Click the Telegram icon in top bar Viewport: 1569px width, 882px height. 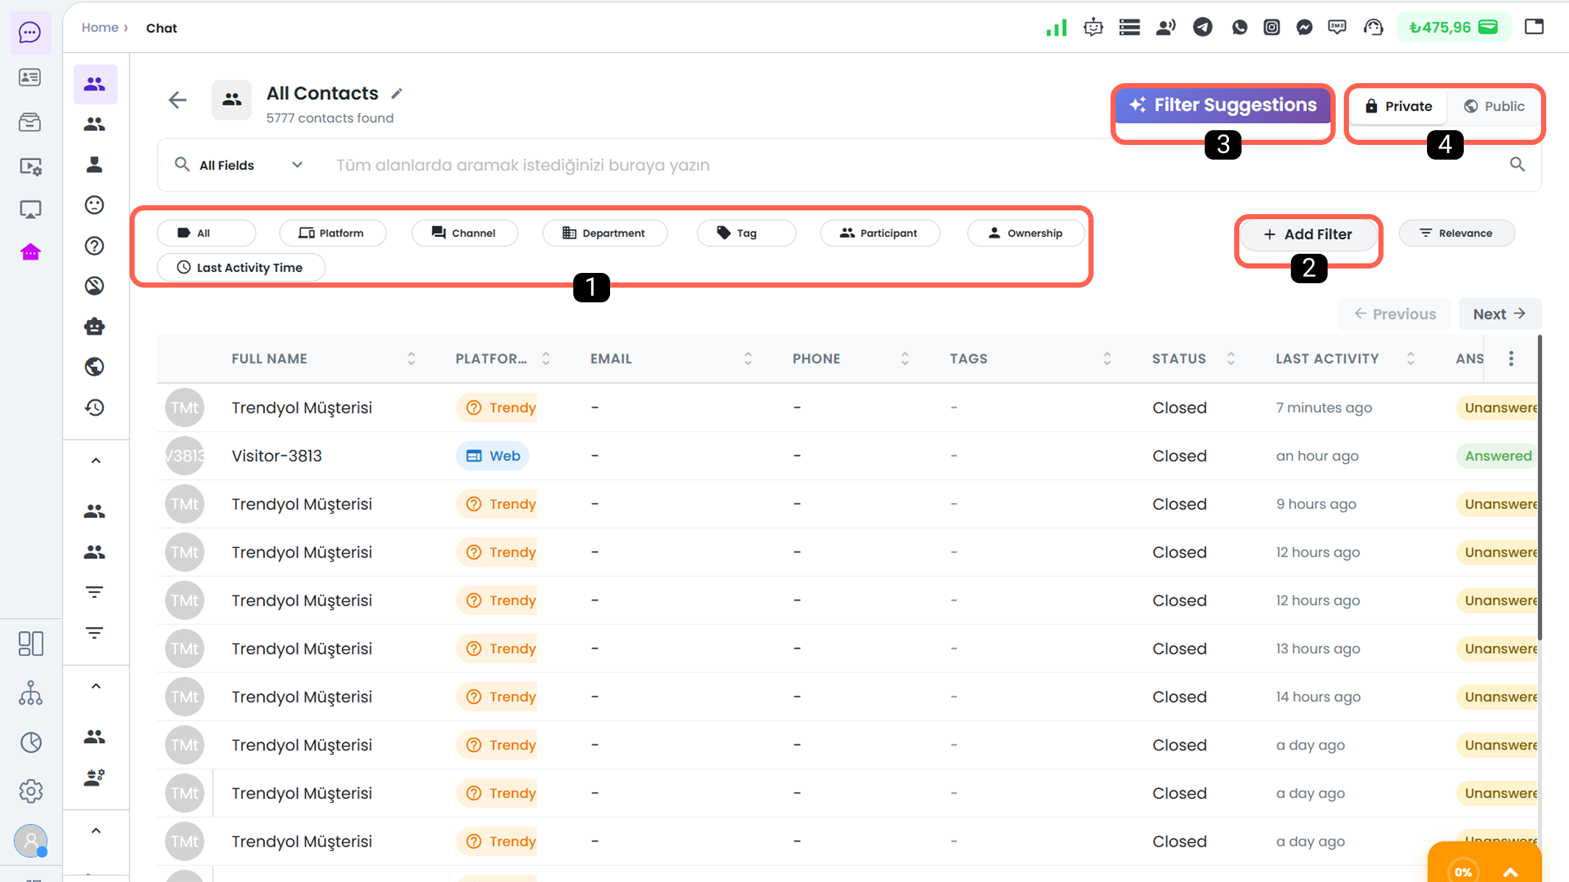click(x=1203, y=28)
